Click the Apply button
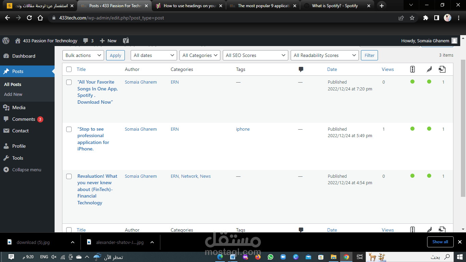466x262 pixels. [115, 55]
